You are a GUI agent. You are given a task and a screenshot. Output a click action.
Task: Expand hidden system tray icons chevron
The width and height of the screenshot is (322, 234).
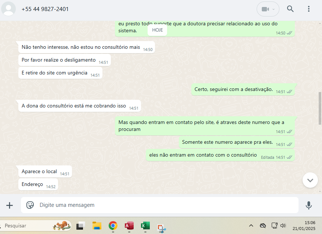click(x=251, y=226)
